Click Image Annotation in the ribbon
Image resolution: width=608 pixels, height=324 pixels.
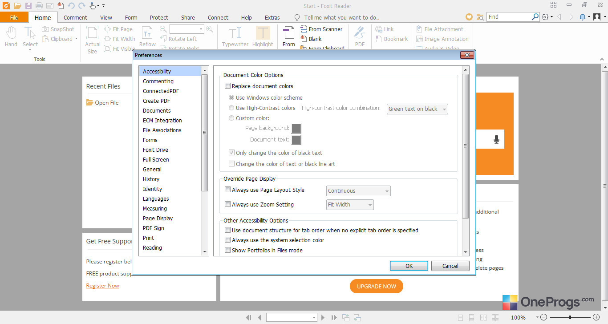tap(442, 39)
